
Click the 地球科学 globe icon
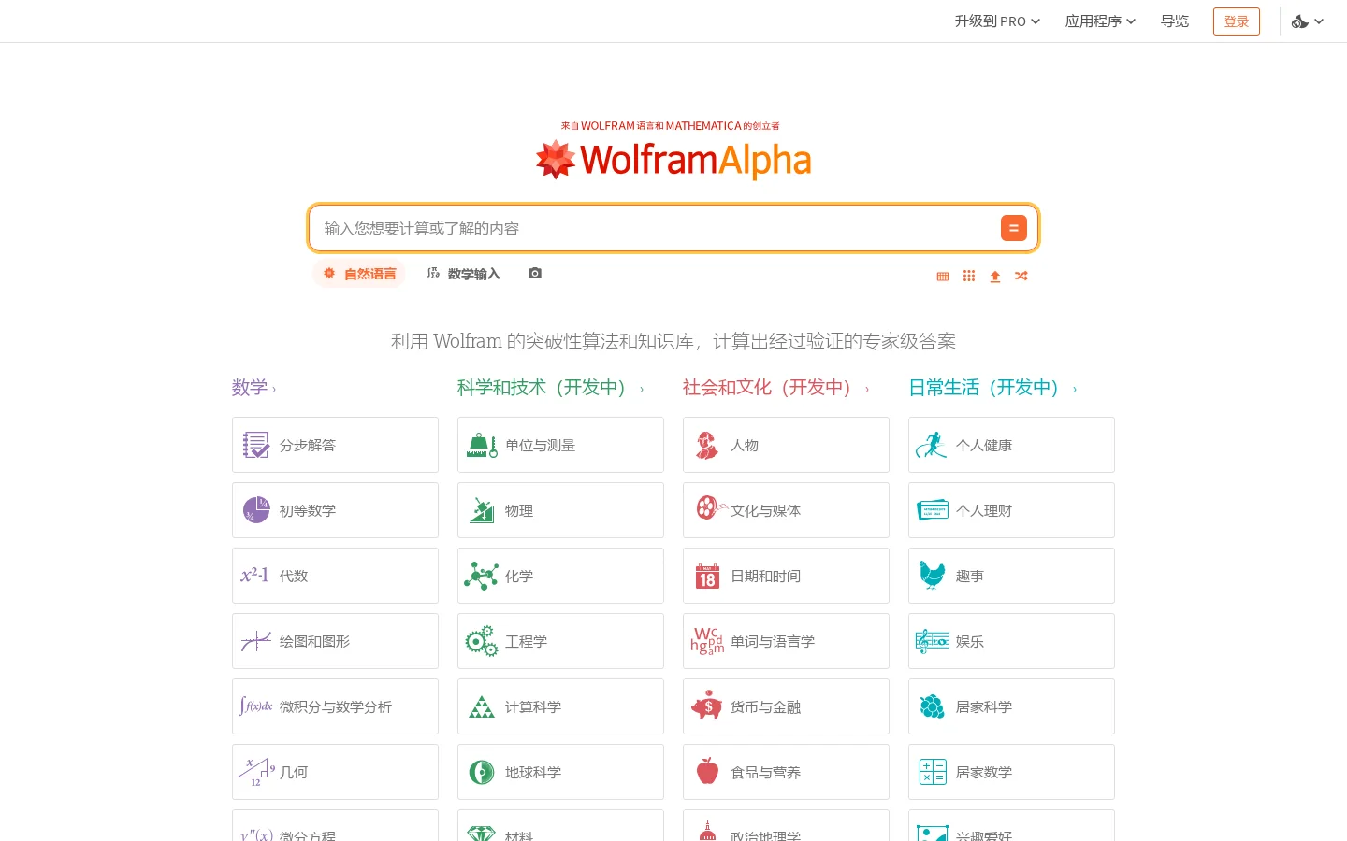coord(482,772)
